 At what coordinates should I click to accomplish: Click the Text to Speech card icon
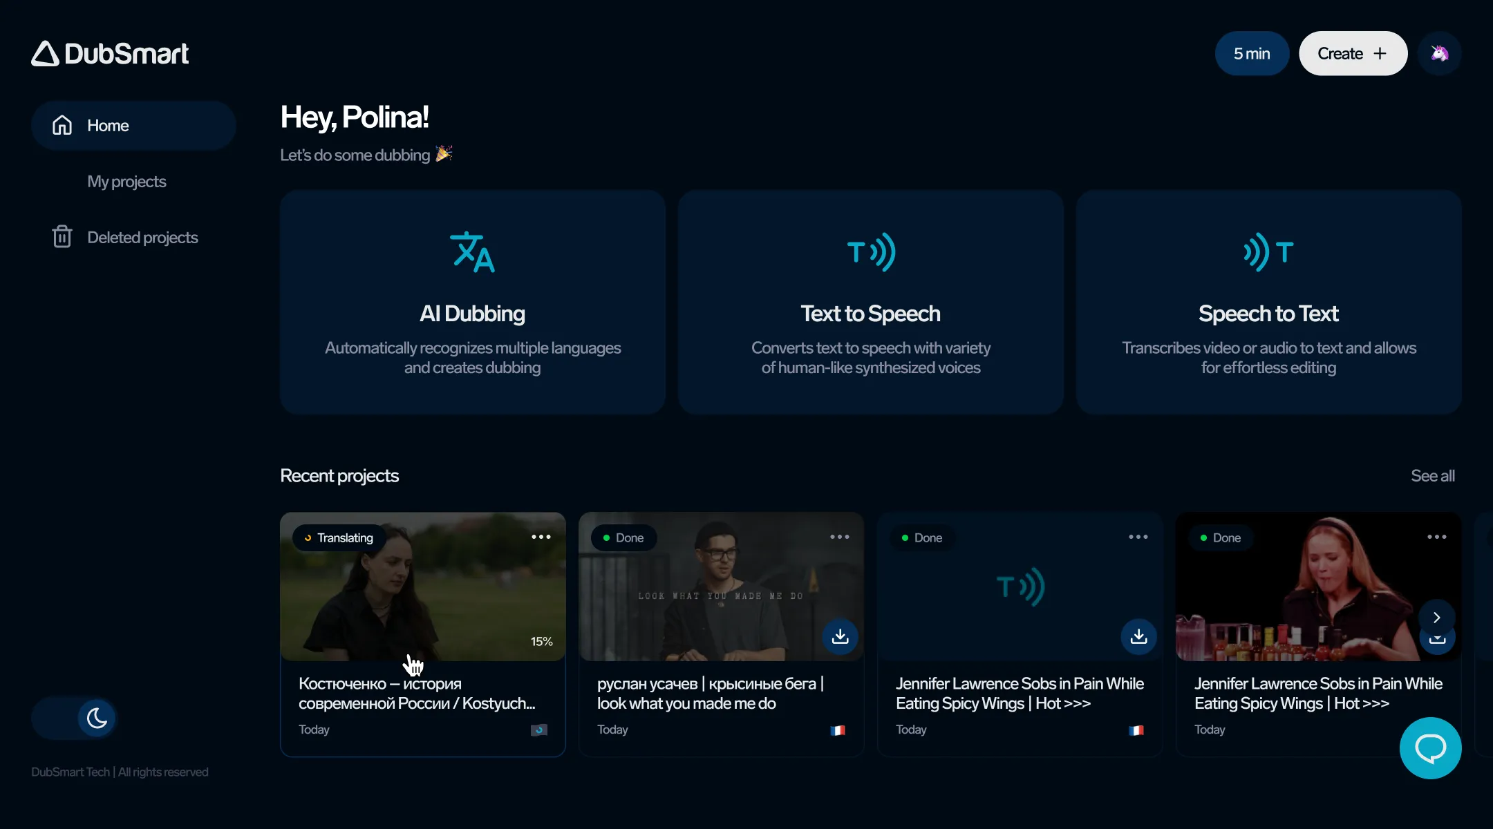(x=871, y=252)
